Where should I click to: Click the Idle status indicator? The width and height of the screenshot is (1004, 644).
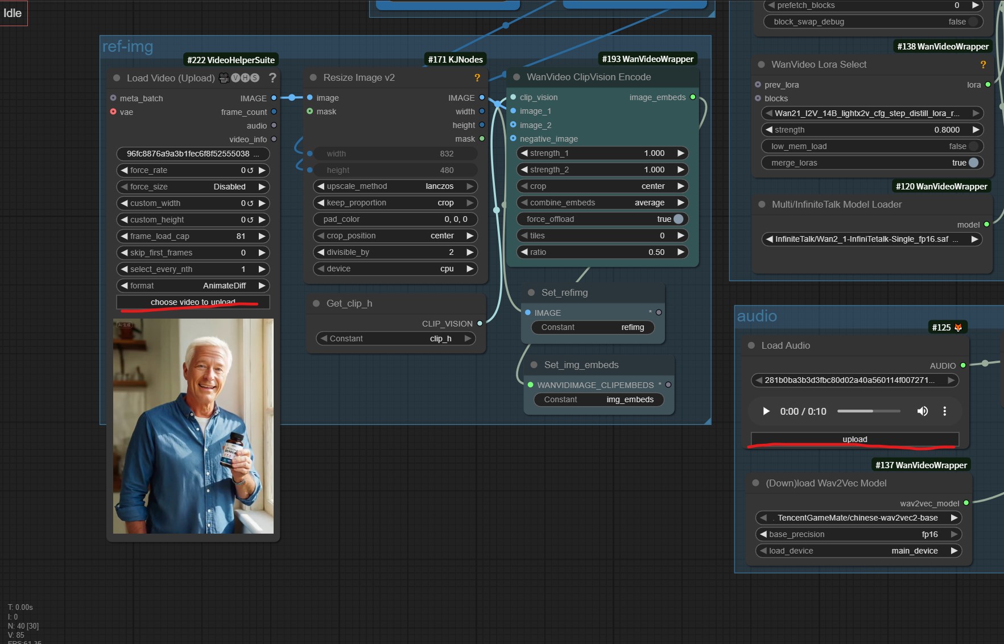pyautogui.click(x=13, y=13)
